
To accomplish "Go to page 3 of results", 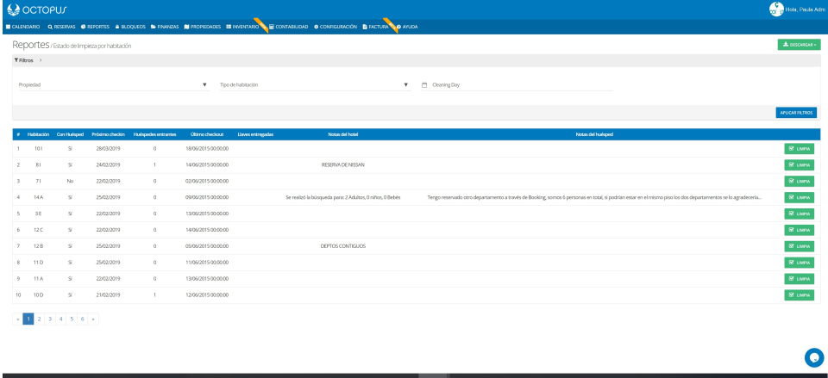I will (x=50, y=319).
